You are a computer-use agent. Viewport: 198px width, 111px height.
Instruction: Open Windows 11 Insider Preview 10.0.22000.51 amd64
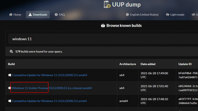52,88
